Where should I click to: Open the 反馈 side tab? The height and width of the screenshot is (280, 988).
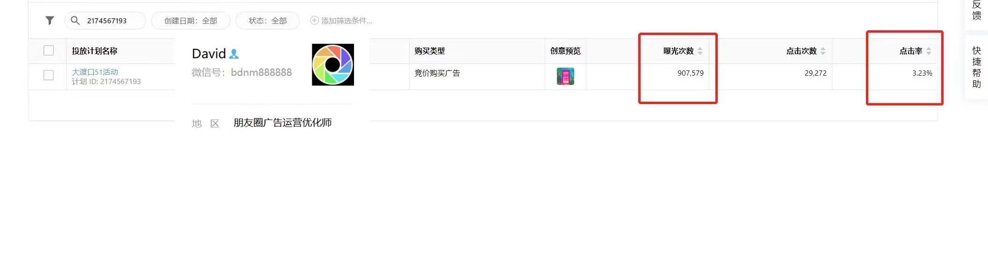click(x=977, y=10)
